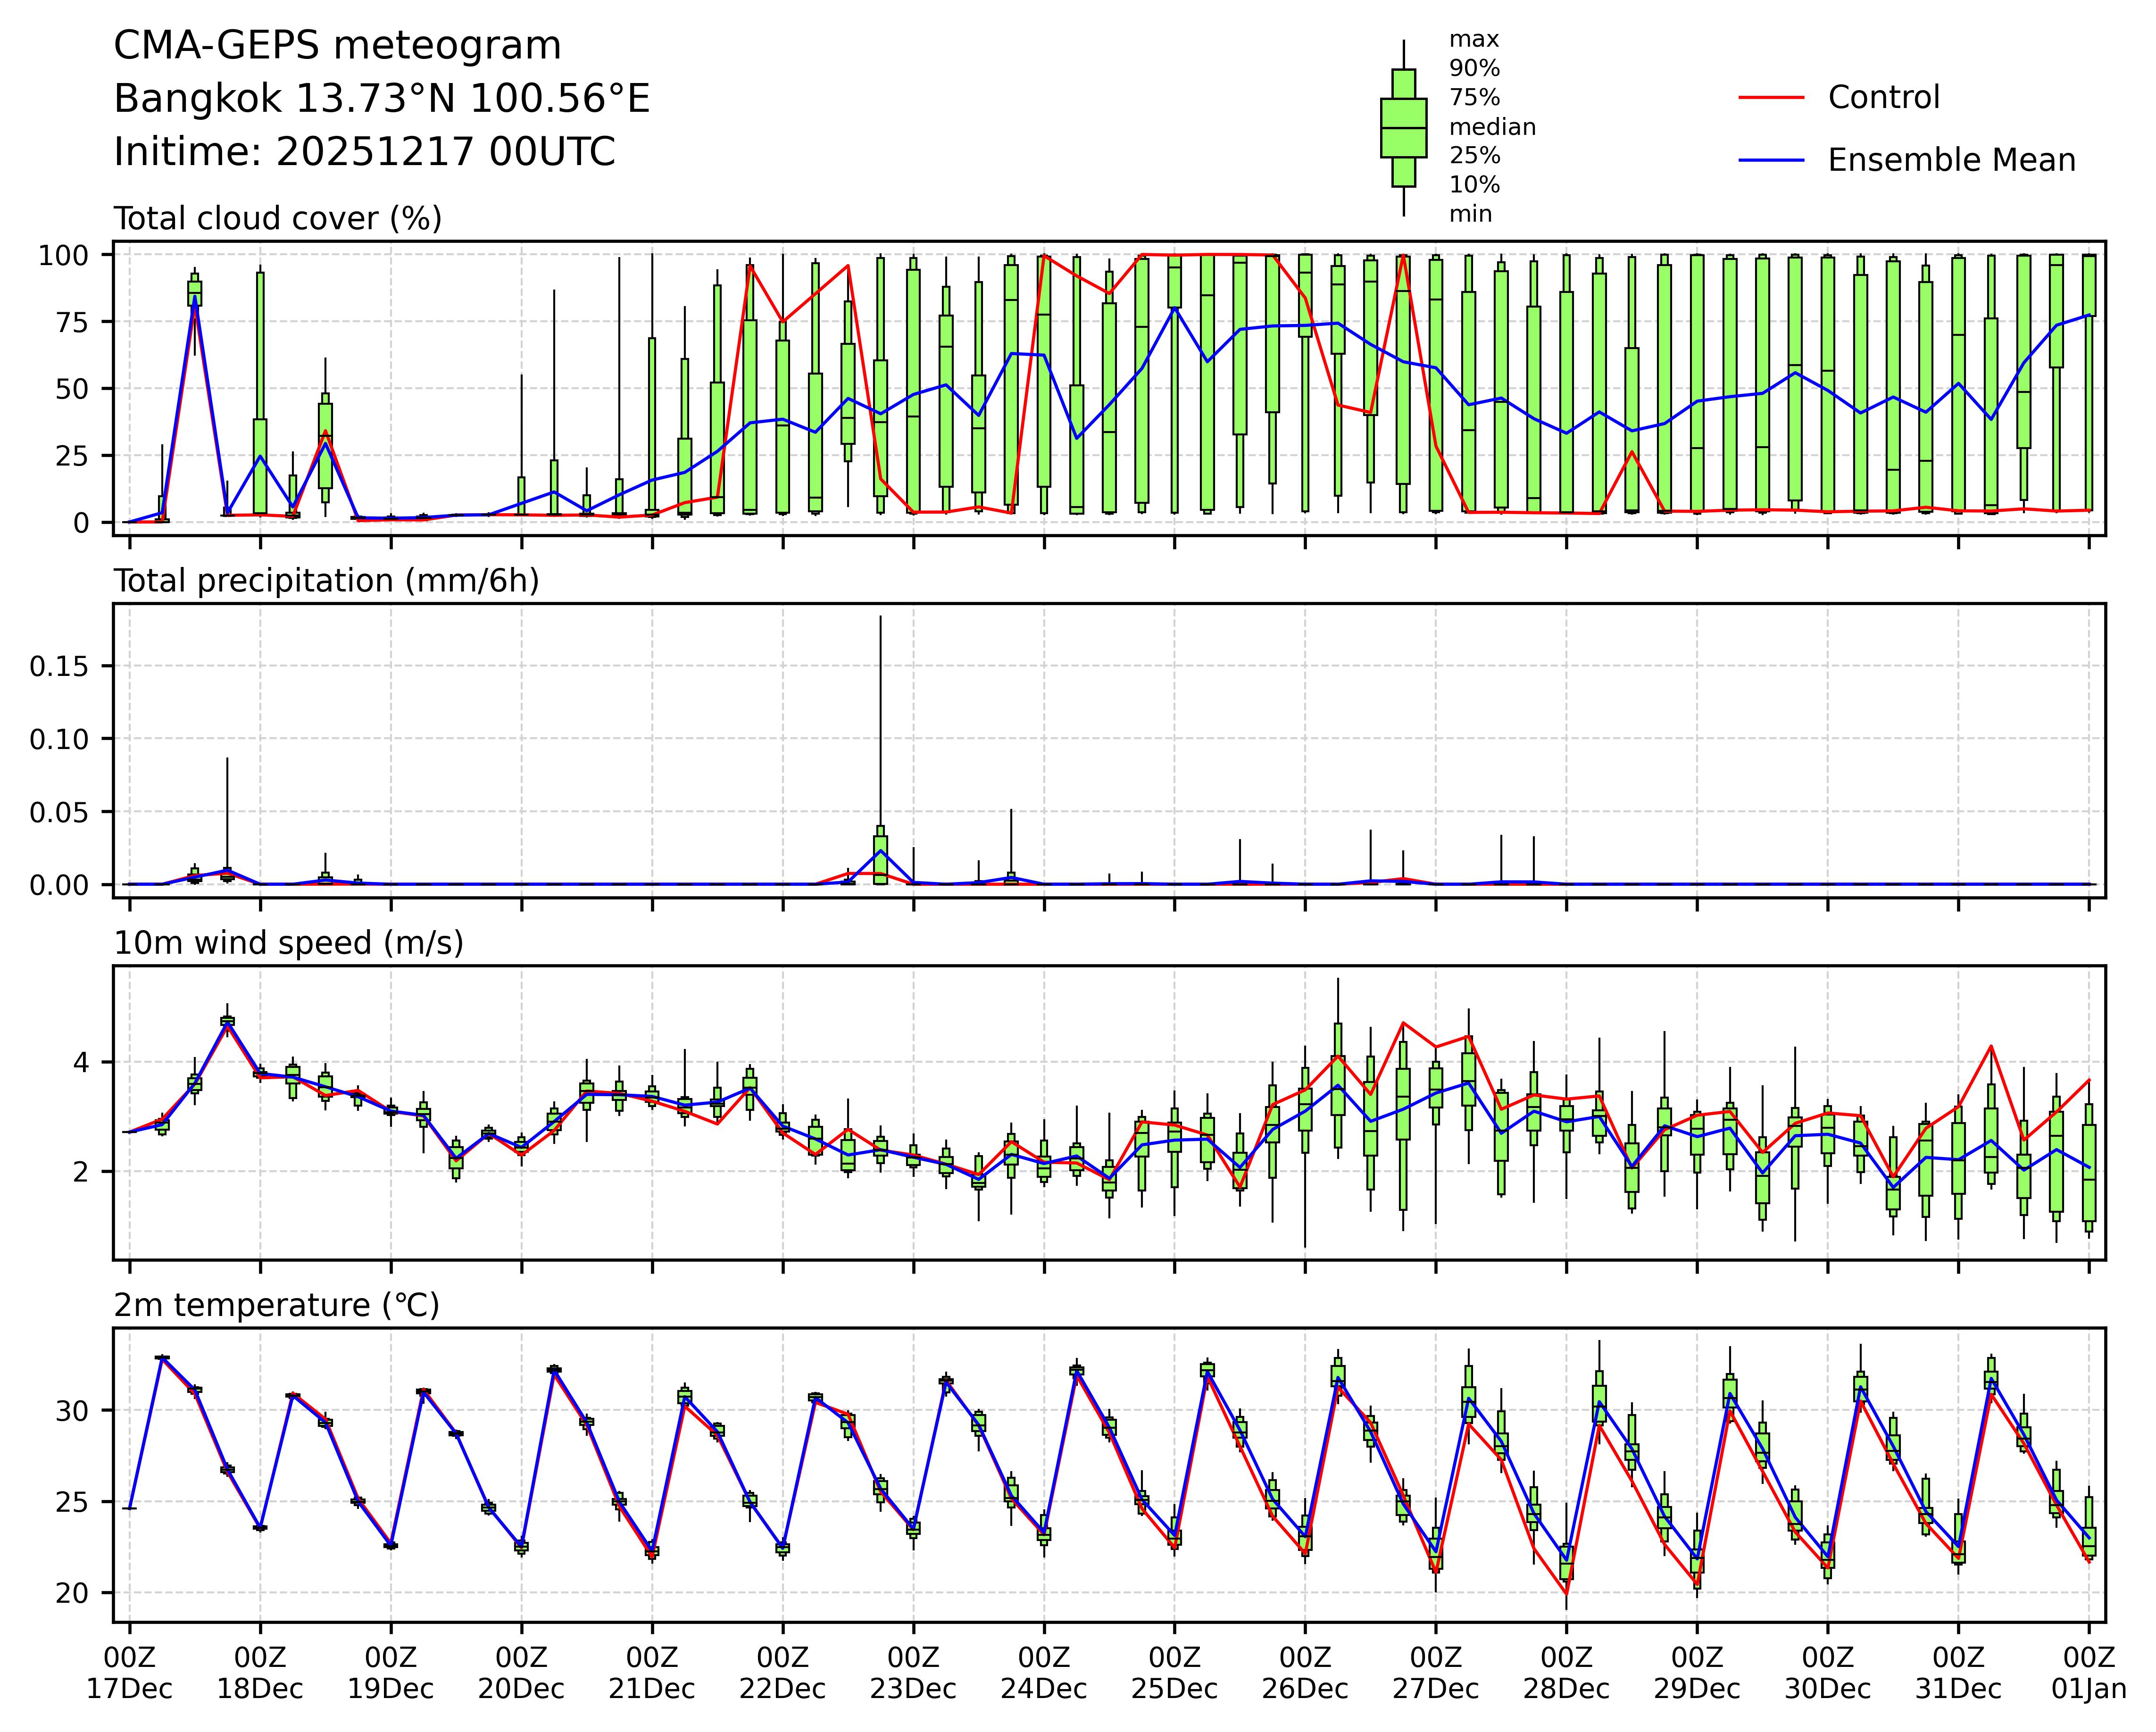Click the 'Control' legend label
Screen dimensions: 2156x1732
(x=1883, y=98)
